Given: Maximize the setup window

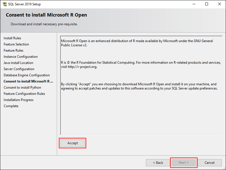Looking at the screenshot, I should (x=207, y=4).
